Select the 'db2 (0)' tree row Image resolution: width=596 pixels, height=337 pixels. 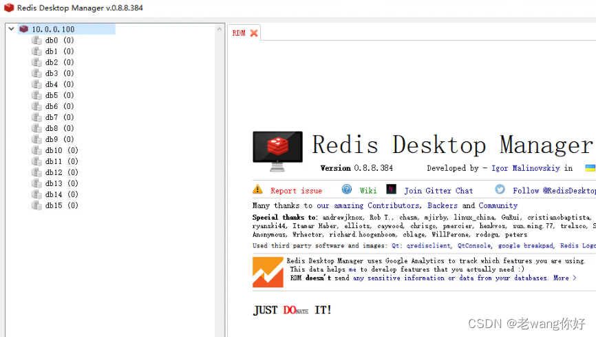59,63
